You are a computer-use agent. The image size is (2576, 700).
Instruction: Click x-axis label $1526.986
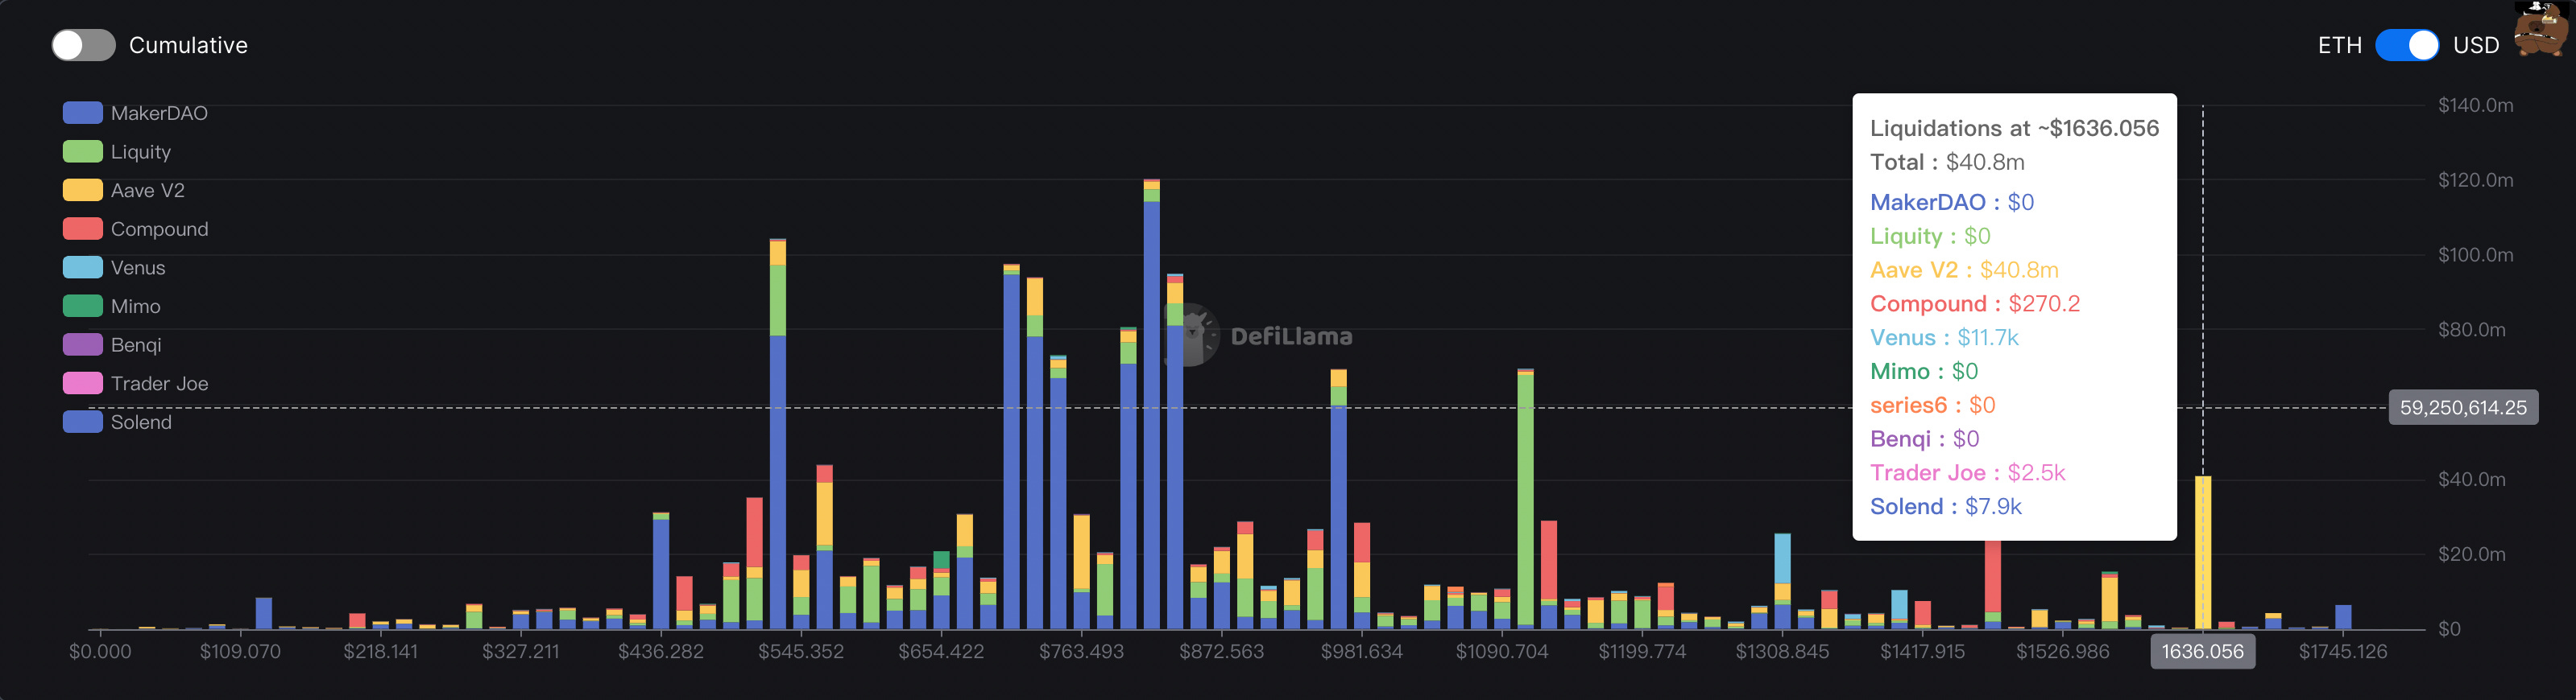[2062, 651]
